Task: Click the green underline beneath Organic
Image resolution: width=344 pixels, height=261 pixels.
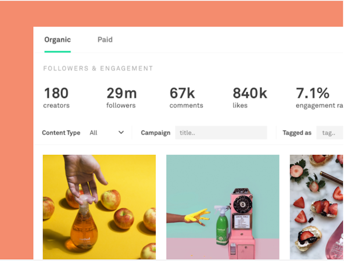Action: [58, 52]
